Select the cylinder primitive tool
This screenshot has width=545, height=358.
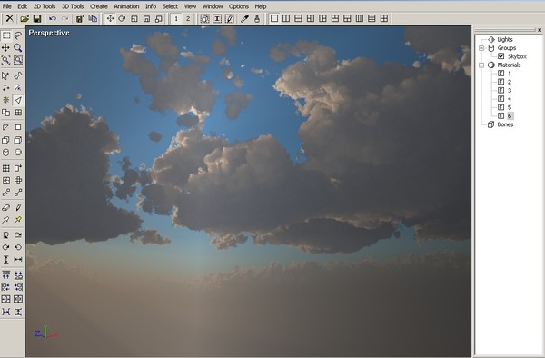click(6, 153)
